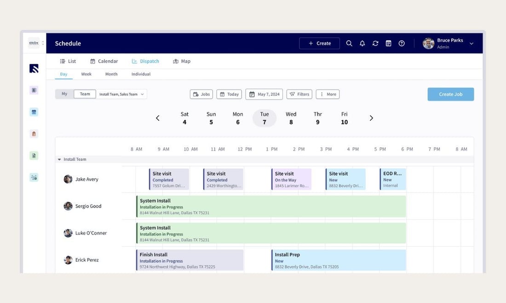This screenshot has width=506, height=303.
Task: Select the Individual sub-tab
Action: click(x=141, y=74)
